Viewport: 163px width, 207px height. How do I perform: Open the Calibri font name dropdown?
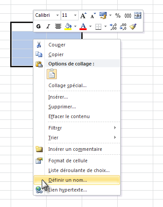pos(57,15)
